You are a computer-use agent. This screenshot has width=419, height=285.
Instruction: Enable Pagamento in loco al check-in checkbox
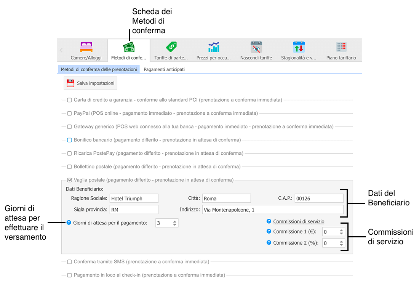[69, 275]
